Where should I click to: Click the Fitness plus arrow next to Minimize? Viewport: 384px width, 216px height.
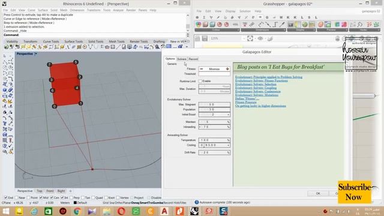[x=227, y=69]
